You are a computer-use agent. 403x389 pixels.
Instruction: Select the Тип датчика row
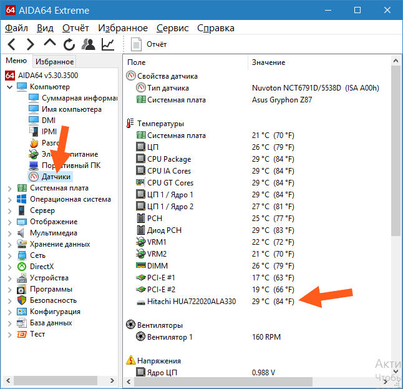[x=258, y=88]
